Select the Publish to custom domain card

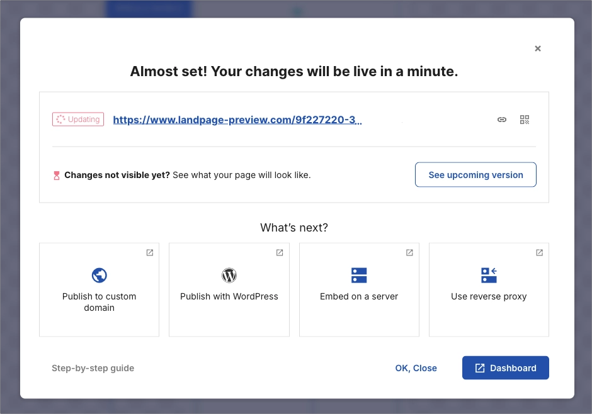tap(99, 289)
